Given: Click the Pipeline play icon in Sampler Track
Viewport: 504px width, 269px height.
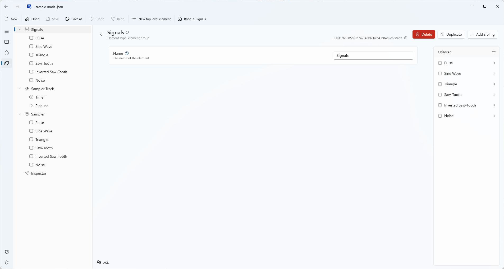Looking at the screenshot, I should (x=31, y=106).
